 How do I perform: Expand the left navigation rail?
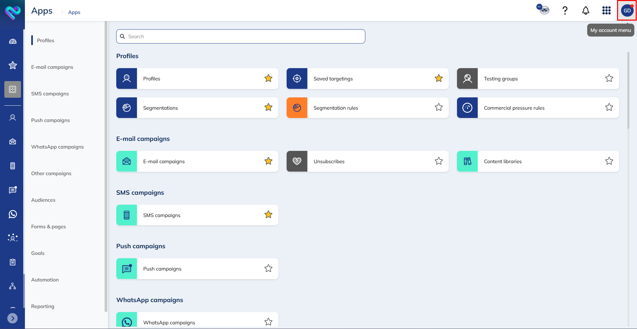click(x=13, y=318)
